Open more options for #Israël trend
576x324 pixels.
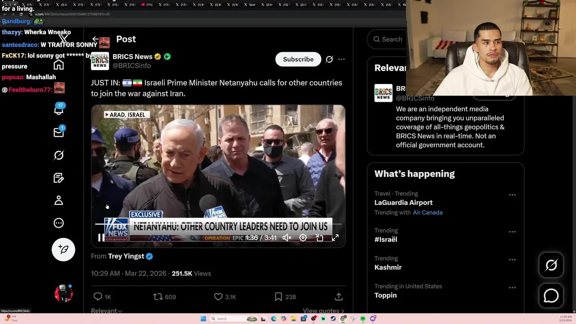tap(512, 232)
